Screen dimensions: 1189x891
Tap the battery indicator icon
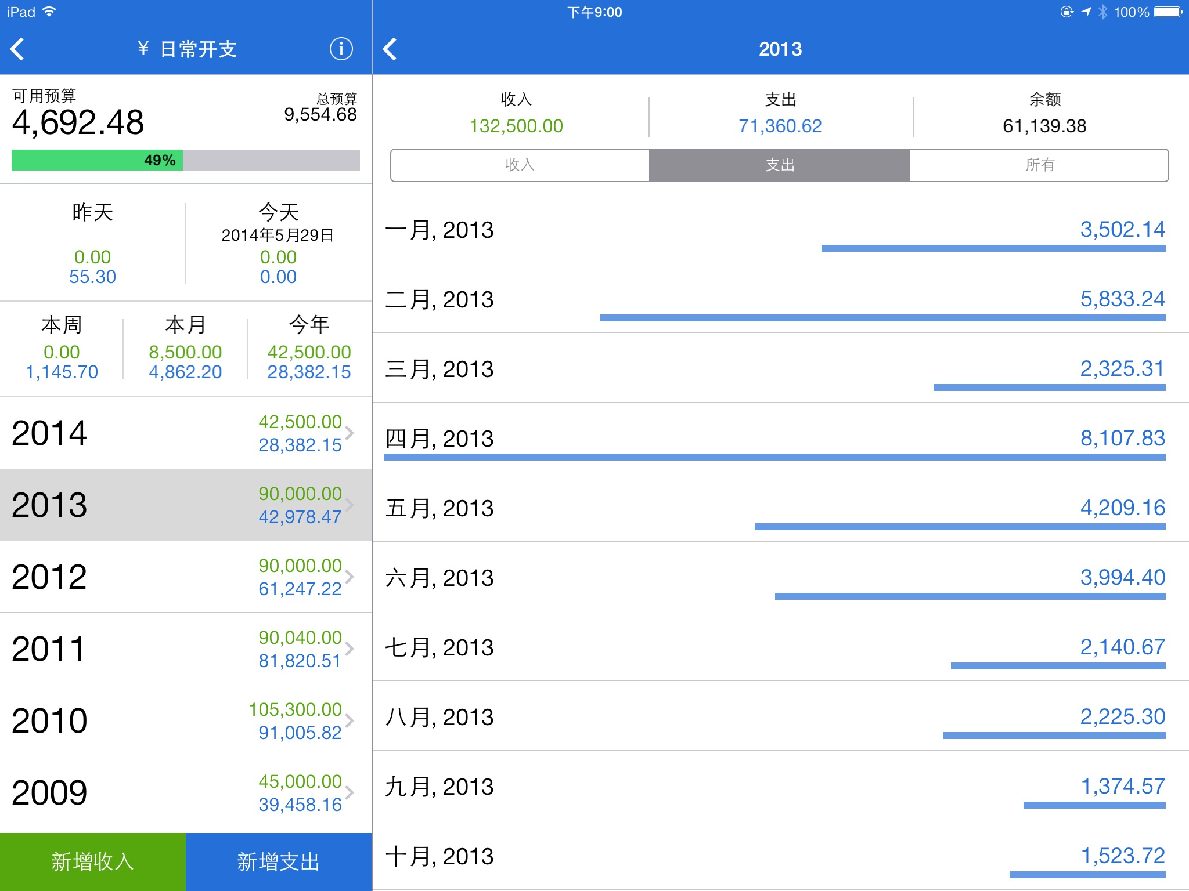click(x=1168, y=12)
